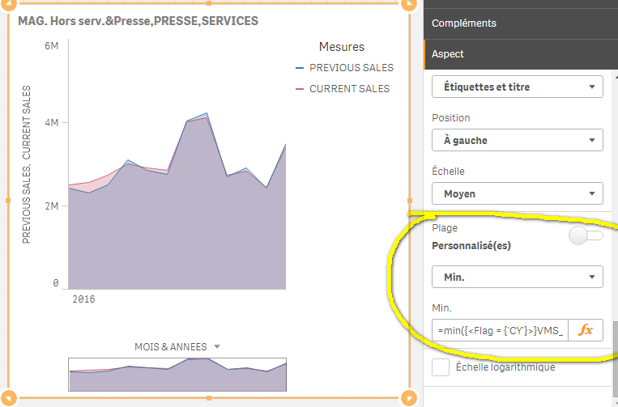Screen dimensions: 618x407
Task: Collapse the Aspect section
Action: (x=520, y=53)
